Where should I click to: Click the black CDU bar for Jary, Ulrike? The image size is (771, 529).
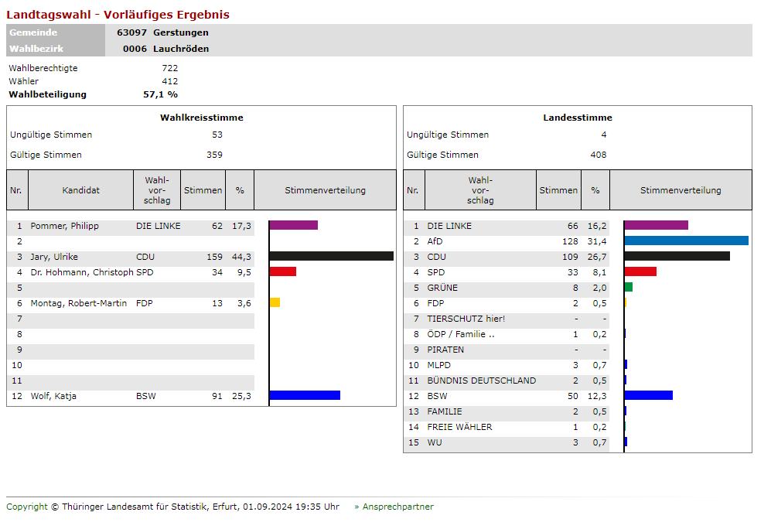point(331,256)
